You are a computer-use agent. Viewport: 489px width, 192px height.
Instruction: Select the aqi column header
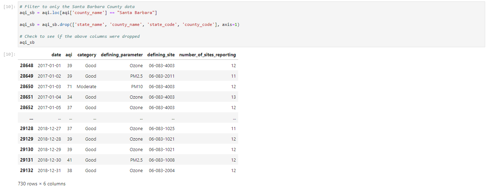click(69, 55)
